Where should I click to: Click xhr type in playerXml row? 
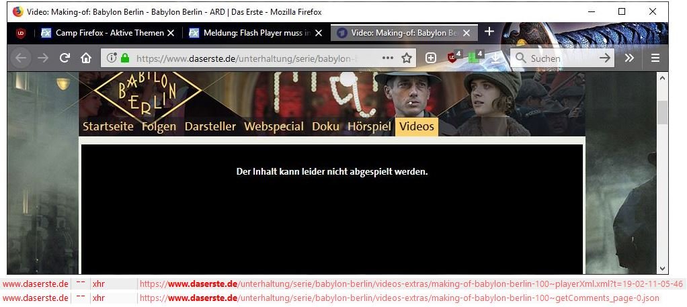[x=99, y=283]
